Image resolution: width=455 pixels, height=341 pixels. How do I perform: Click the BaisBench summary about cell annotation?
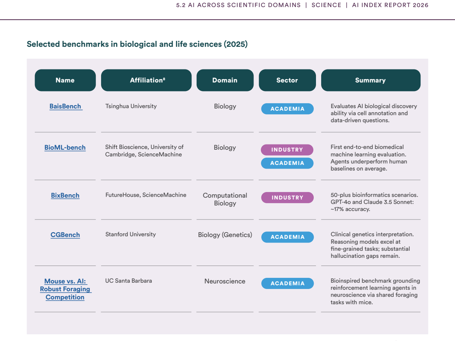coord(374,113)
